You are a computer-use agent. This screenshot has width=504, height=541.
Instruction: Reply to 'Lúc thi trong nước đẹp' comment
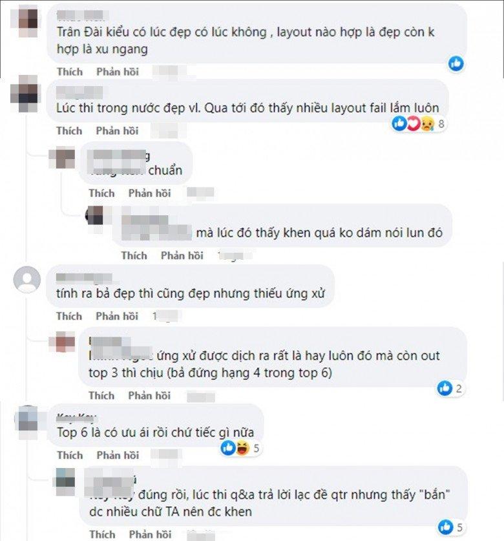pos(117,131)
